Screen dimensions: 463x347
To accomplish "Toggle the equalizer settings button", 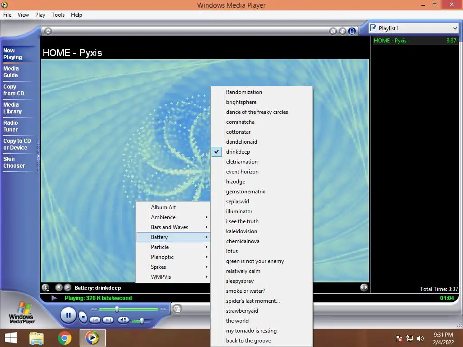I will (x=343, y=31).
